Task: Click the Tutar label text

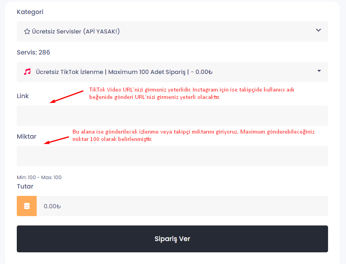Action: click(25, 186)
